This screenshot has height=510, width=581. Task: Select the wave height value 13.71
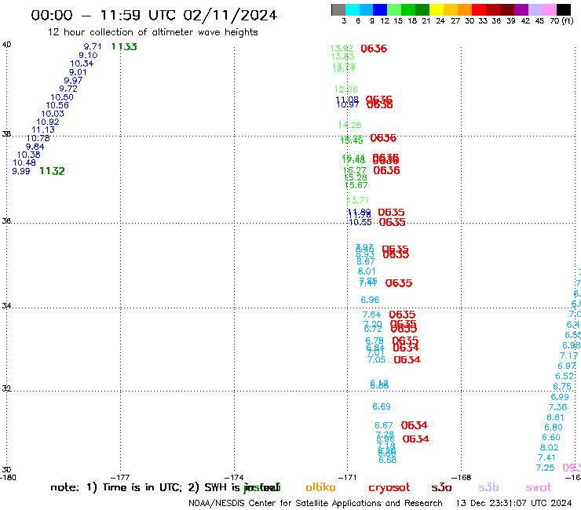pos(357,200)
